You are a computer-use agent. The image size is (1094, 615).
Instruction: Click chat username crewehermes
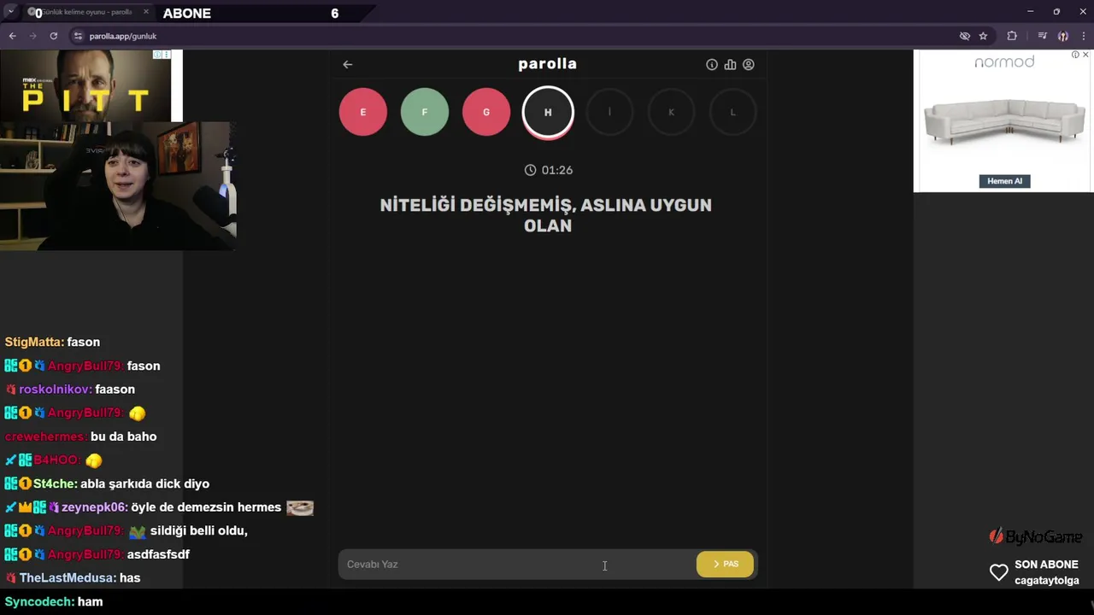click(x=45, y=436)
